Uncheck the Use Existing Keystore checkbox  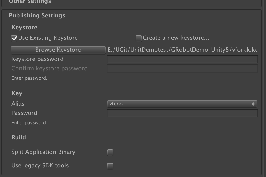coord(14,38)
